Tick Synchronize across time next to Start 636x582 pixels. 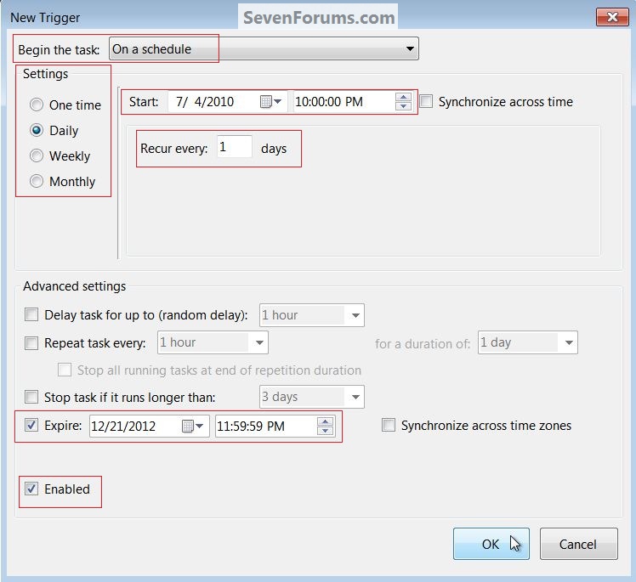tap(426, 101)
